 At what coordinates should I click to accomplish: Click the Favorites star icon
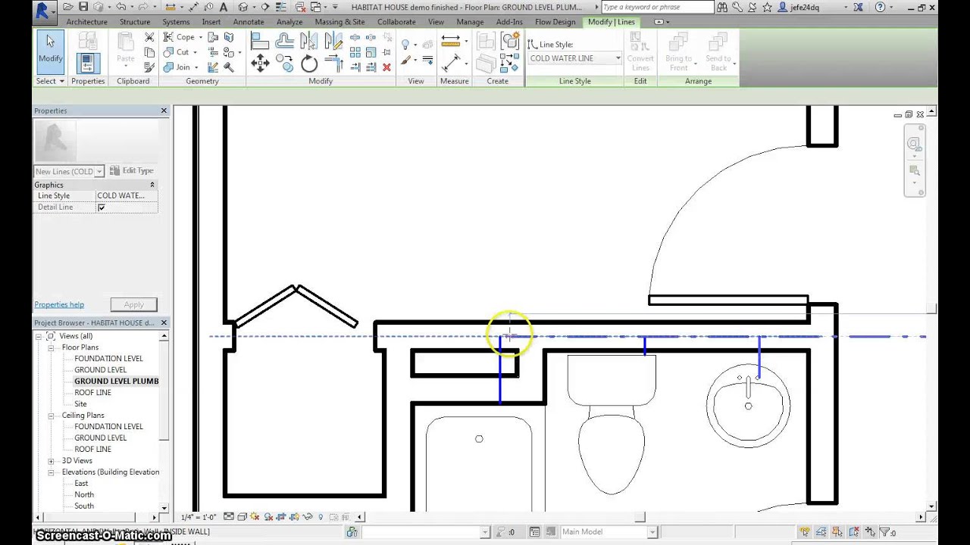[x=767, y=7]
